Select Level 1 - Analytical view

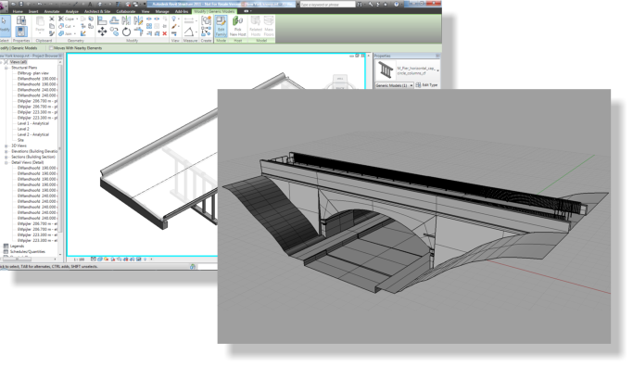coord(33,123)
